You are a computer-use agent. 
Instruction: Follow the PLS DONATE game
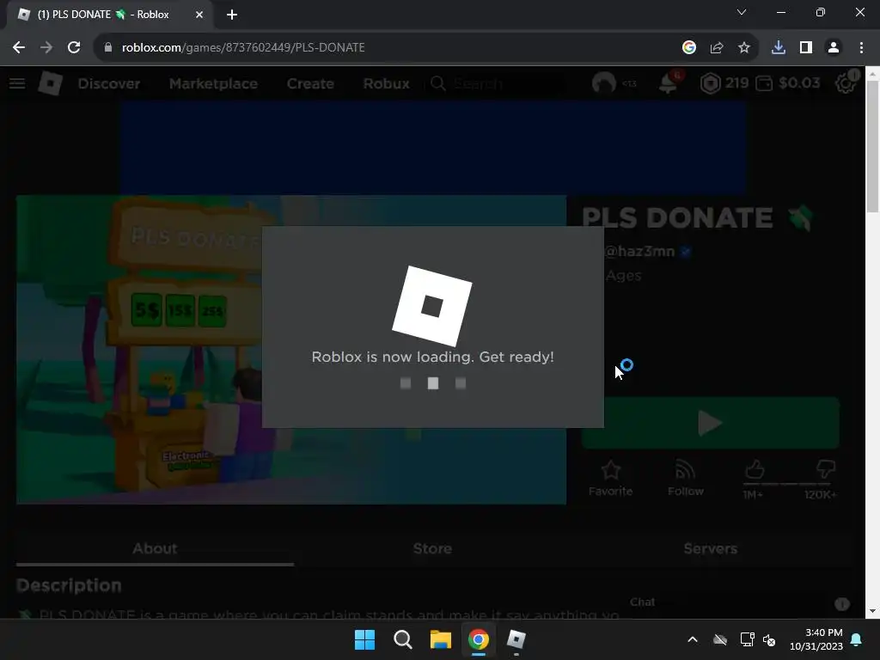[x=685, y=478]
